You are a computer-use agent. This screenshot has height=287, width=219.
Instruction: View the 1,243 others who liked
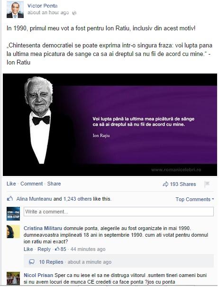(78, 199)
